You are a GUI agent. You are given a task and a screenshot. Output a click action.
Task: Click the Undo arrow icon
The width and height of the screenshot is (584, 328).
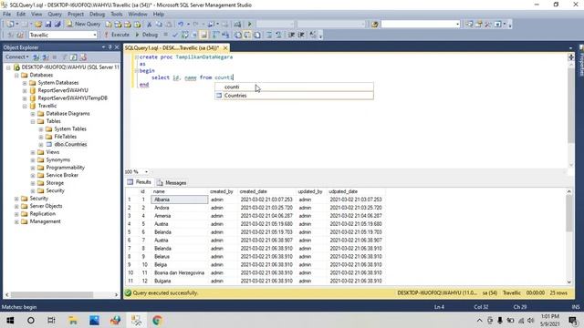click(181, 25)
